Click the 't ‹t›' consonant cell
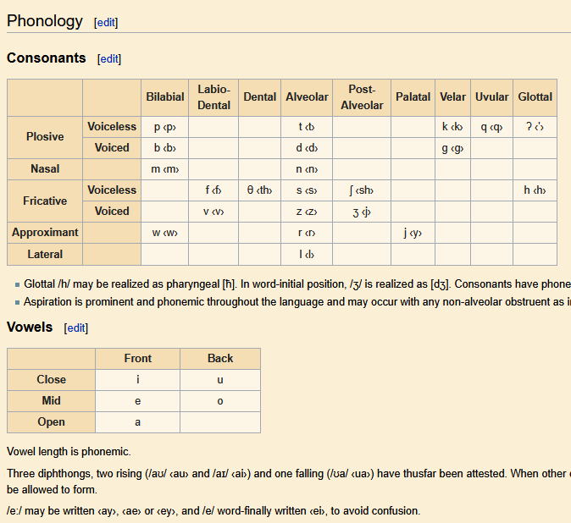Screen dimensions: 571x523 pyautogui.click(x=307, y=127)
